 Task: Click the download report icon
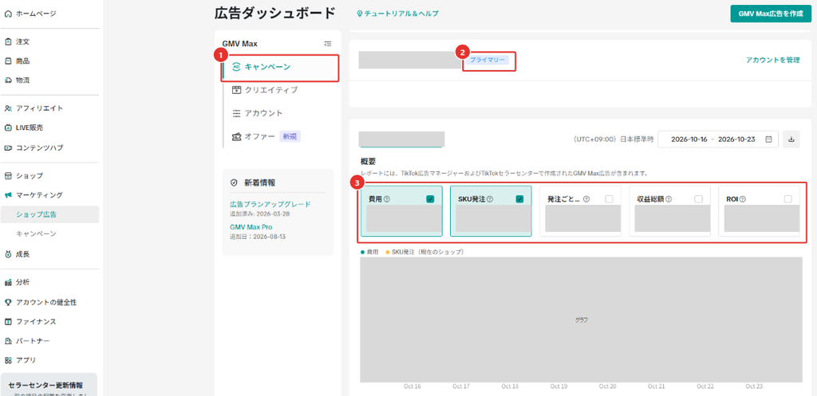(791, 139)
